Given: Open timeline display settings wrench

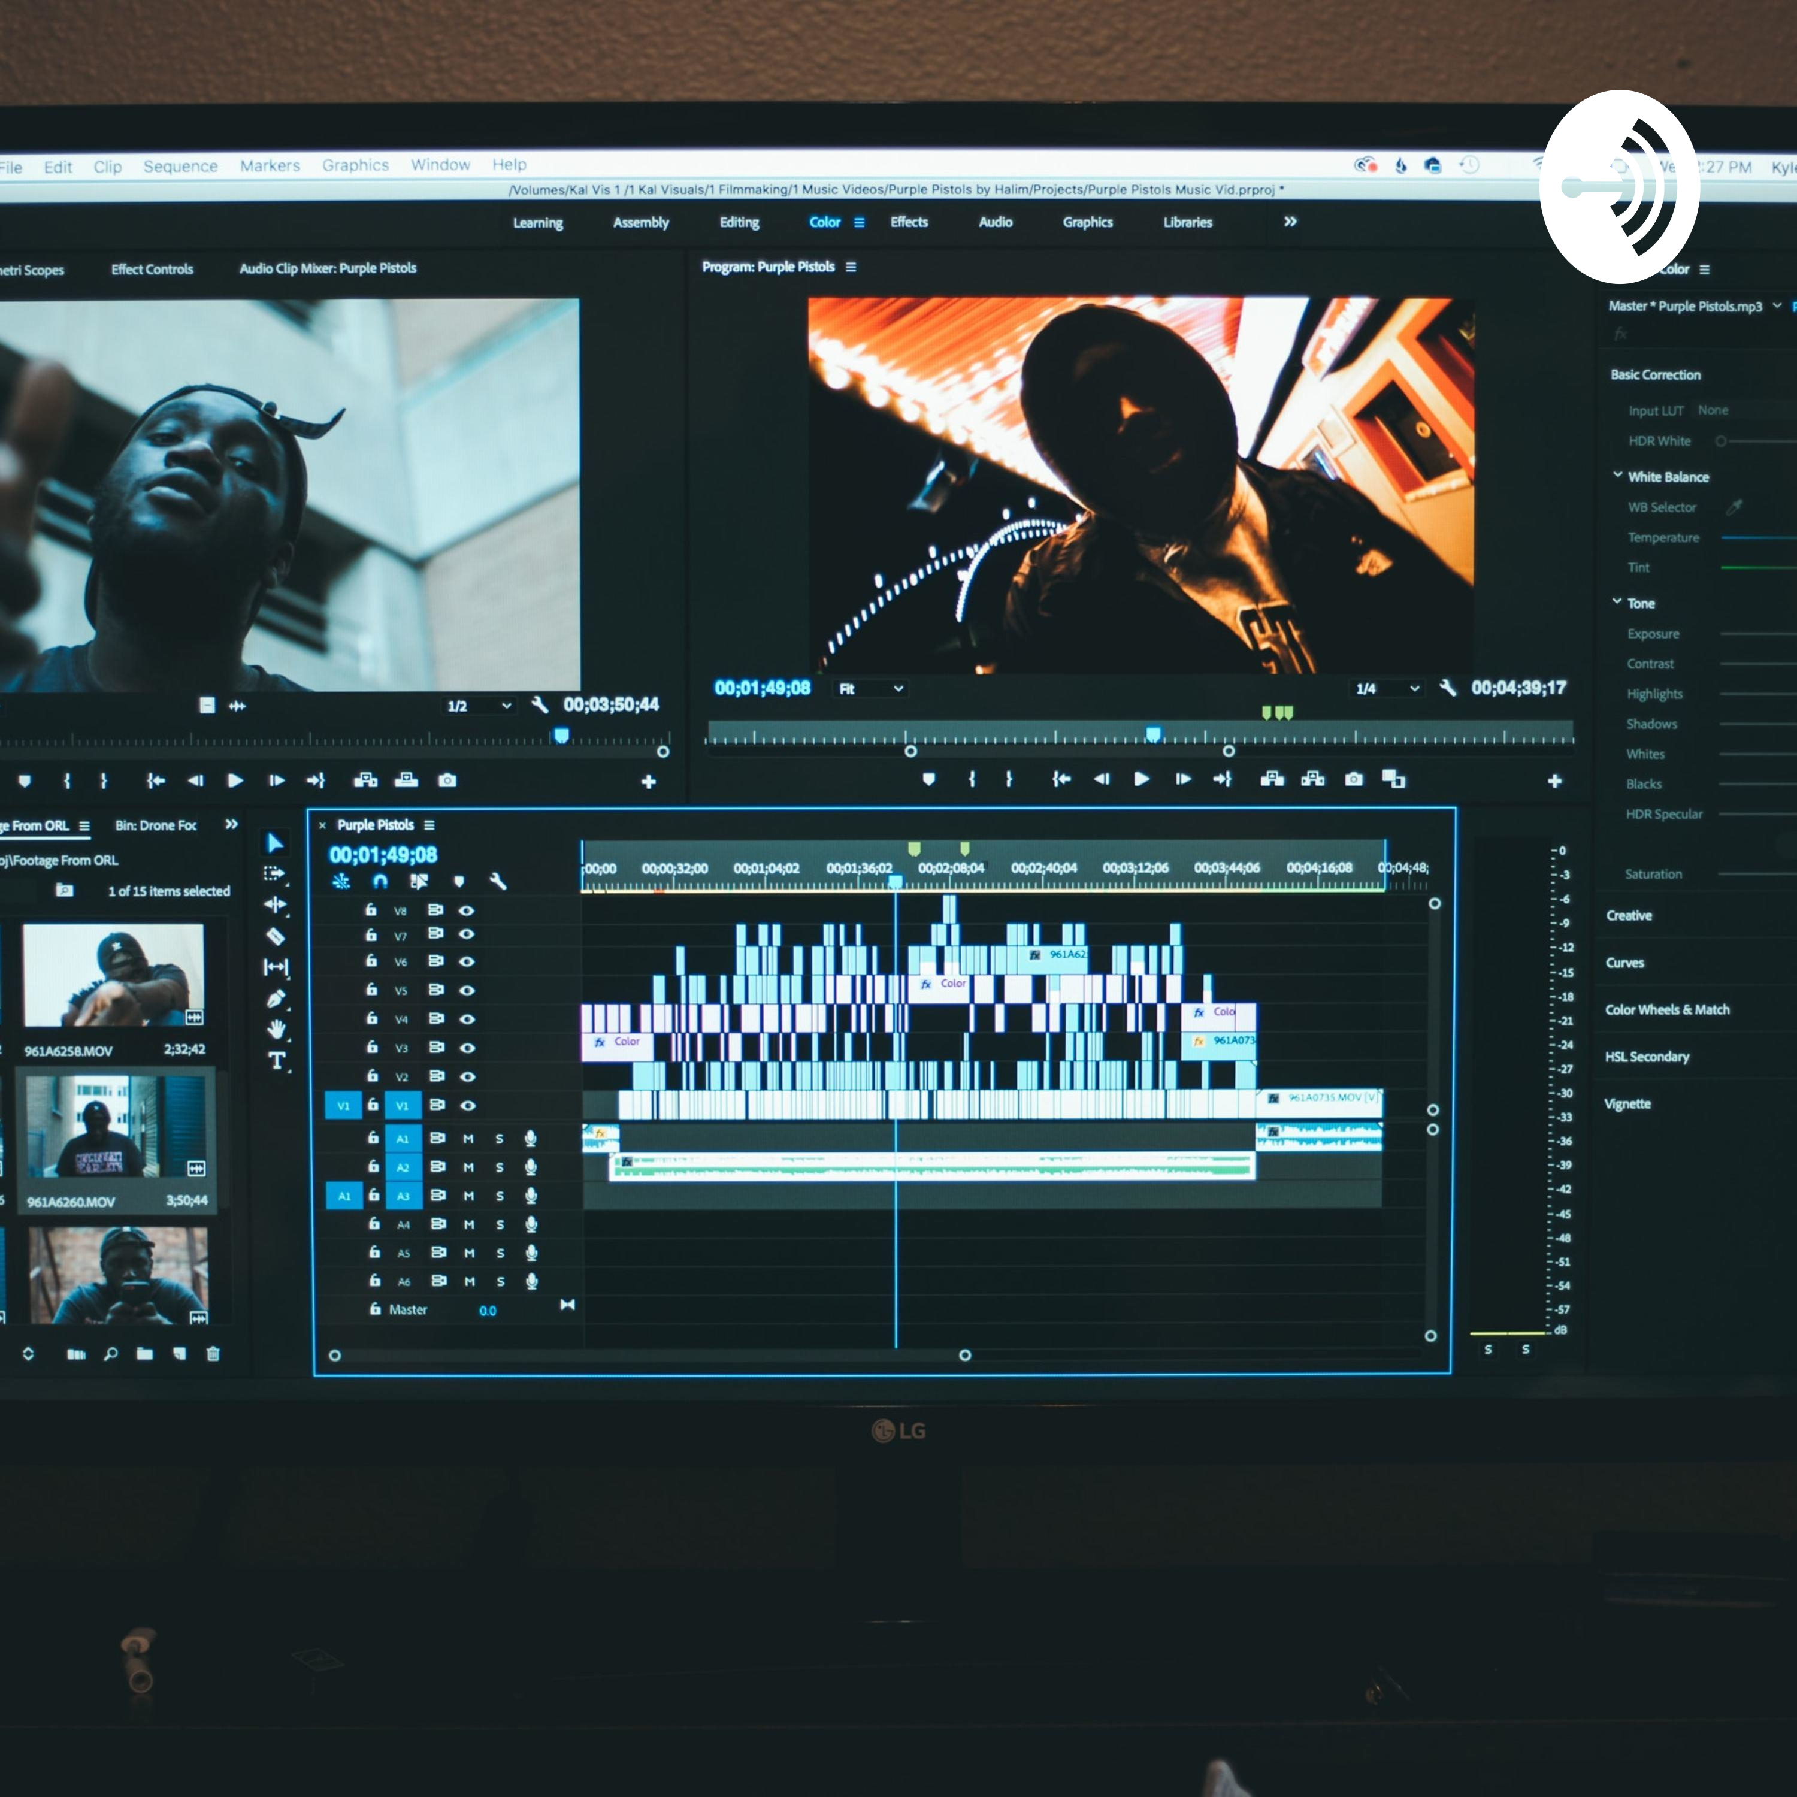Looking at the screenshot, I should (498, 881).
